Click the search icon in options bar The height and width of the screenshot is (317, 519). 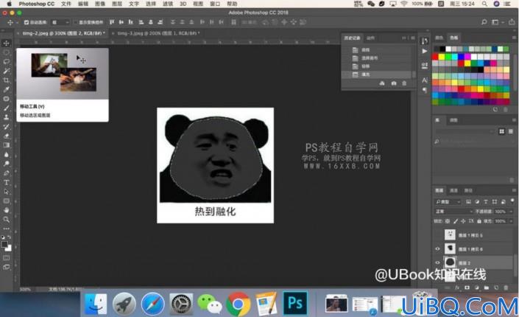(x=484, y=22)
